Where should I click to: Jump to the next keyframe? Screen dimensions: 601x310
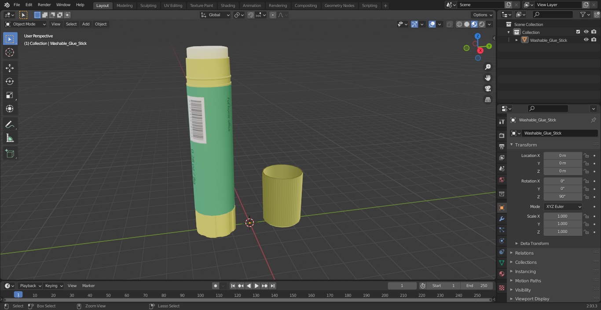[264, 286]
